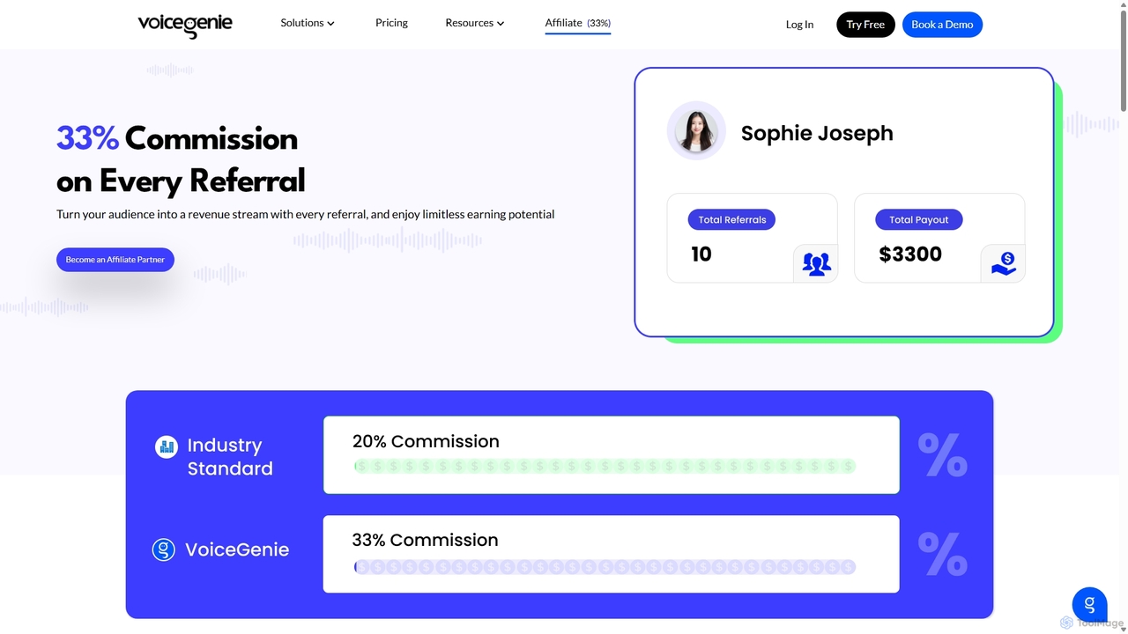
Task: Click the VoiceGenie logo in header
Action: (185, 25)
